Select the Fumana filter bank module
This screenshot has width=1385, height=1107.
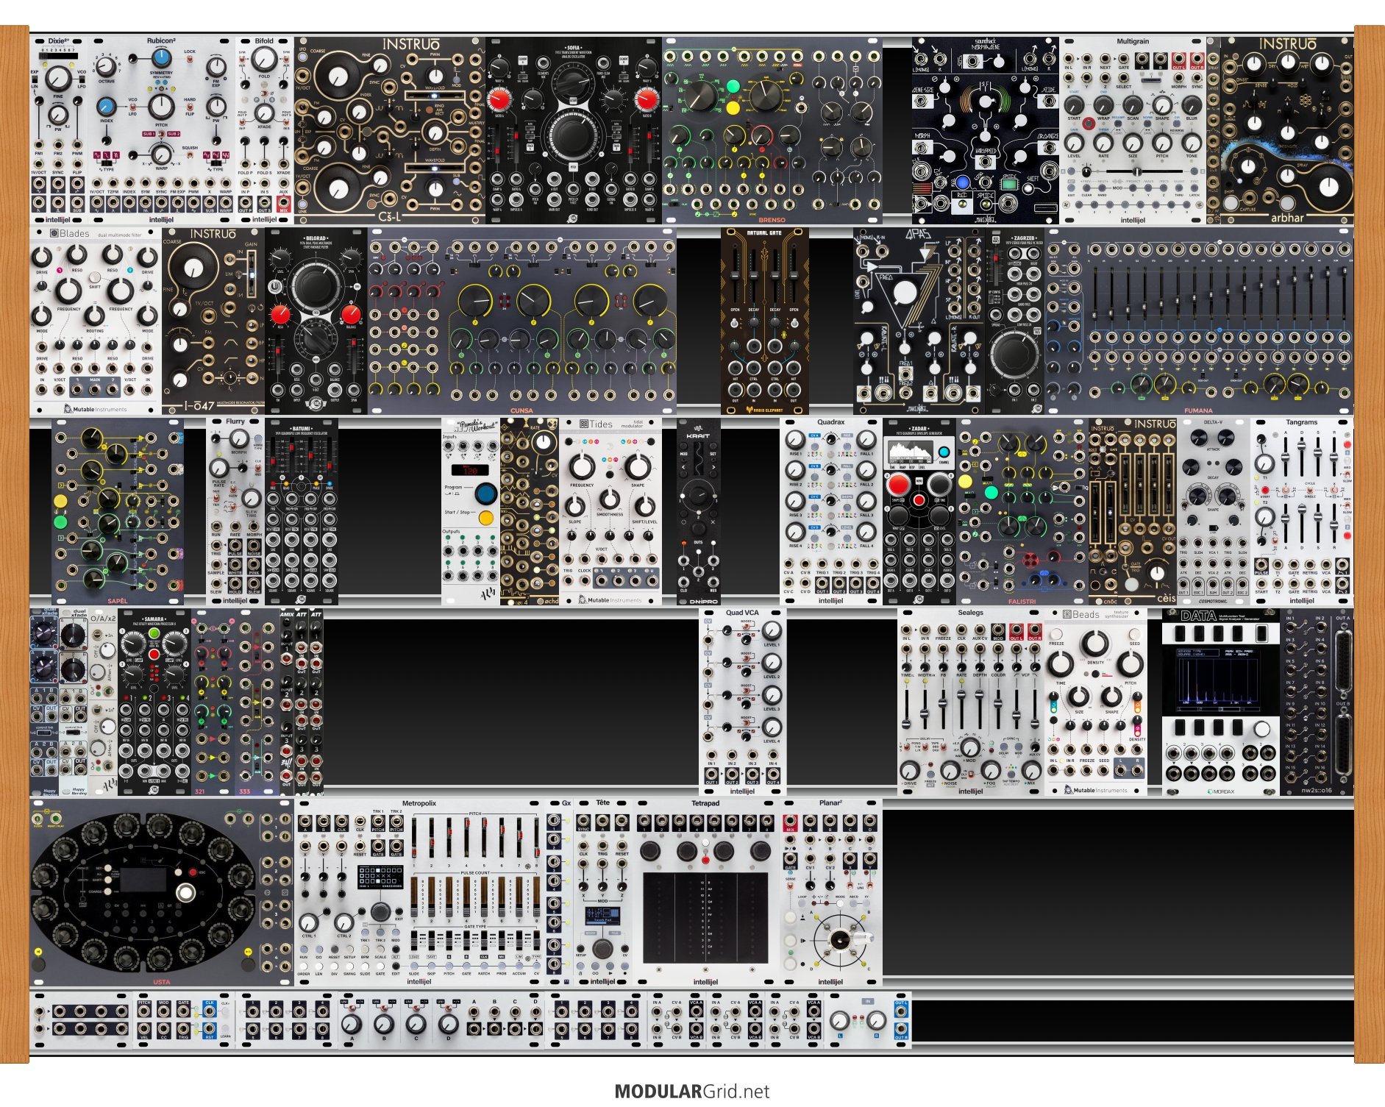[x=1199, y=321]
